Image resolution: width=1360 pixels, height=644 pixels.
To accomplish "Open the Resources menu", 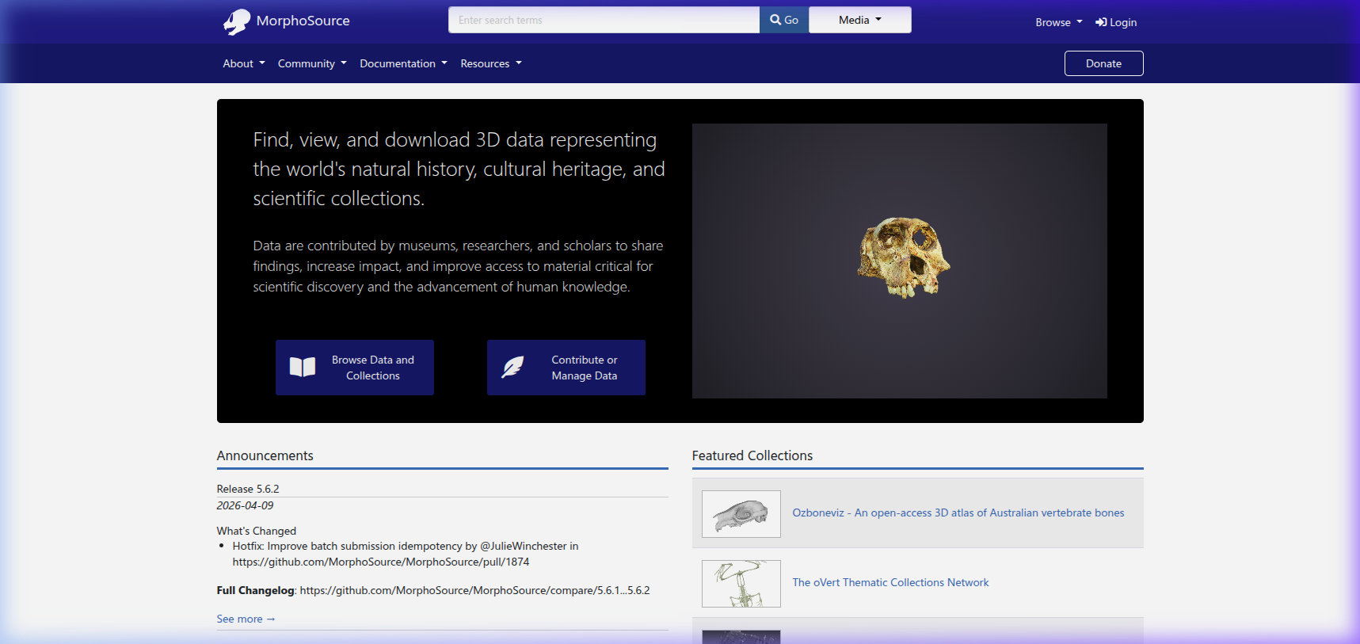I will (491, 63).
